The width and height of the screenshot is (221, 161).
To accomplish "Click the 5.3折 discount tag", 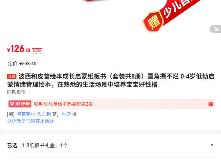I will click(x=37, y=51).
